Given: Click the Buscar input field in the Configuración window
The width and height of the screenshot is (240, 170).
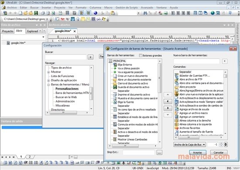Looking at the screenshot, I should [65, 57].
